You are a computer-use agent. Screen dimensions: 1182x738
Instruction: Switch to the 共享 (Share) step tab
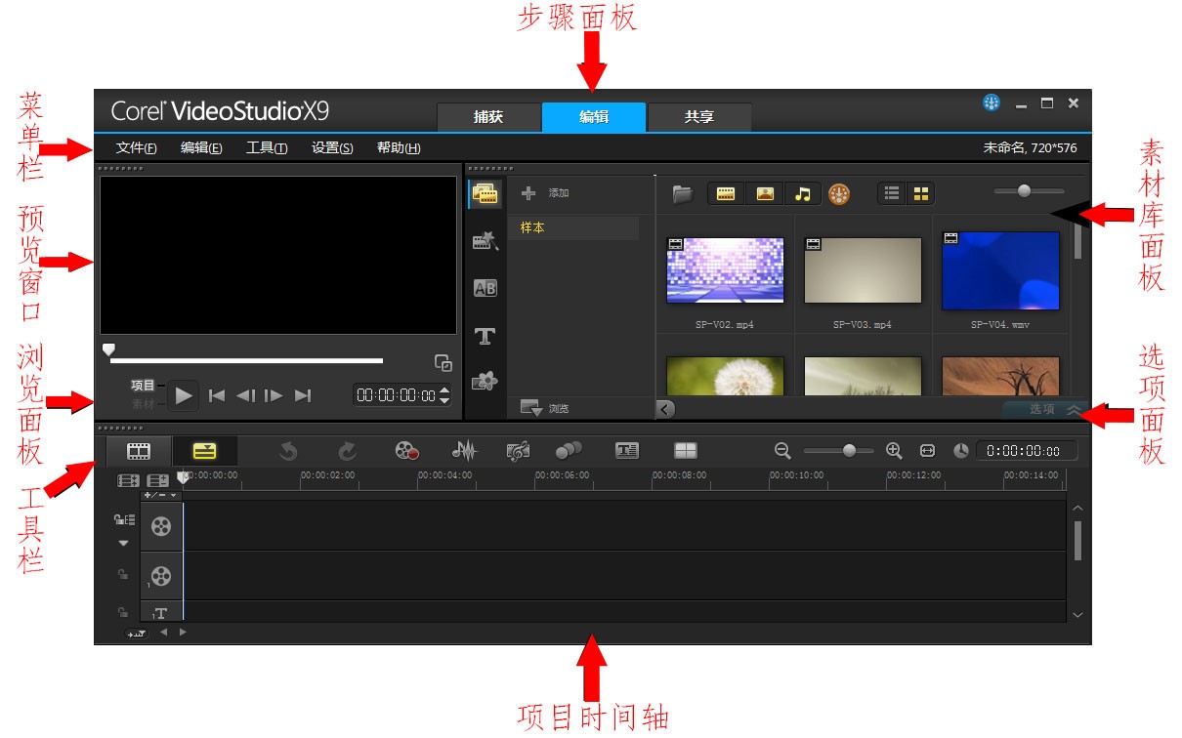(x=699, y=117)
